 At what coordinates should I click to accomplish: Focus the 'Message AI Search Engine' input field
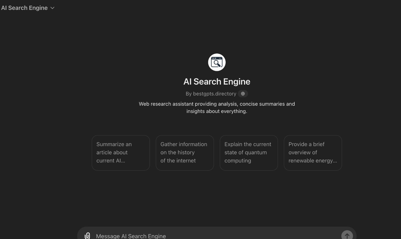click(217, 236)
